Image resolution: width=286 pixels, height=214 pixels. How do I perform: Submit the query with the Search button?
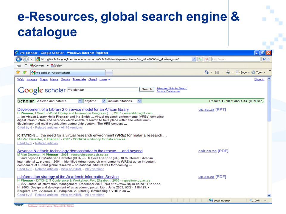pyautogui.click(x=147, y=89)
